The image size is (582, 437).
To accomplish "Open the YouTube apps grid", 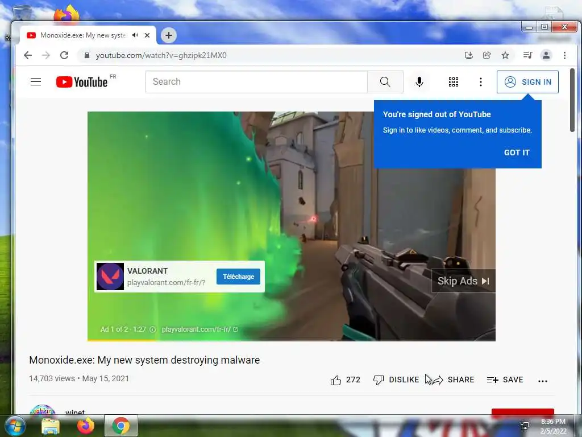I will (x=453, y=82).
